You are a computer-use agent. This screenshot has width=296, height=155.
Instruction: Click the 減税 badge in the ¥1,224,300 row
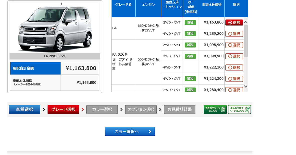tap(190, 79)
